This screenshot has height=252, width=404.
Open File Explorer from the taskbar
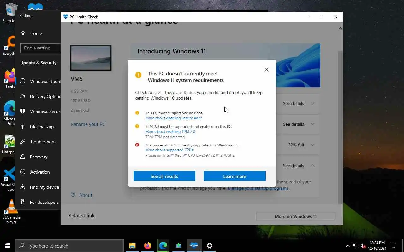pos(132,246)
